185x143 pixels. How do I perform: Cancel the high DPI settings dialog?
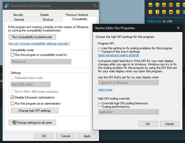(170, 124)
